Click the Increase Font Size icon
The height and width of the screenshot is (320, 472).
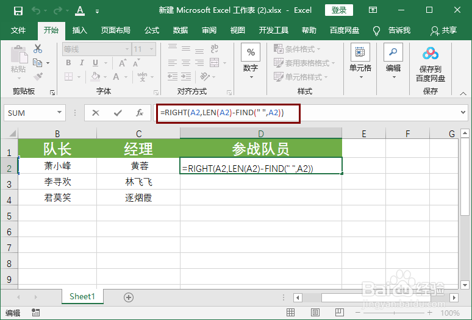pyautogui.click(x=122, y=63)
